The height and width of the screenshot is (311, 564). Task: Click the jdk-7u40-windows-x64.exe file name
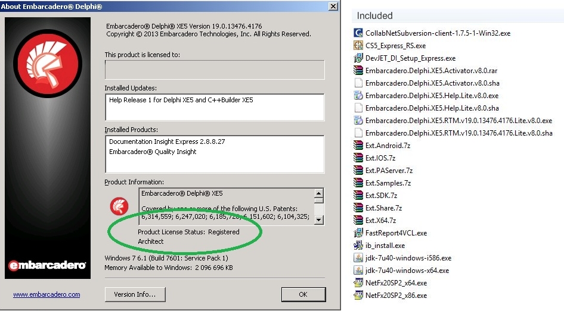(x=407, y=271)
